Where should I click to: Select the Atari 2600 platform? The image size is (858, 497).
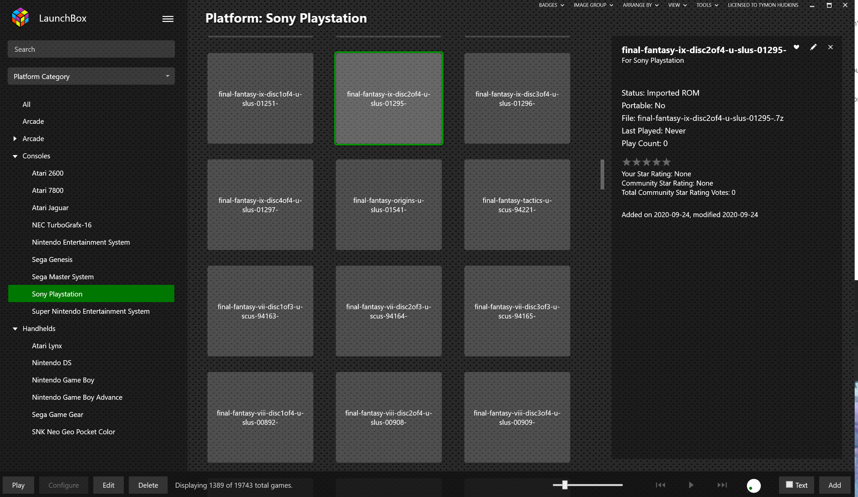47,173
